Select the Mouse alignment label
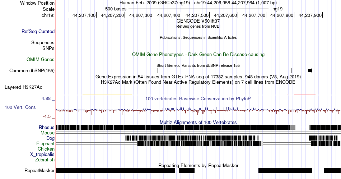The width and height of the screenshot is (341, 179). coord(47,133)
